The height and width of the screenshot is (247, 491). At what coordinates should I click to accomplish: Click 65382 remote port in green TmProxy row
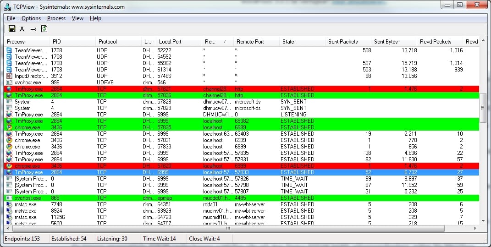[x=242, y=121]
